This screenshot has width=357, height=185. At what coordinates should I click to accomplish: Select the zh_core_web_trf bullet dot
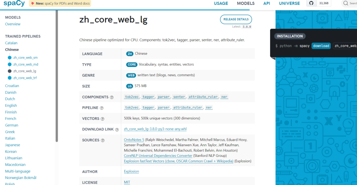pos(10,78)
